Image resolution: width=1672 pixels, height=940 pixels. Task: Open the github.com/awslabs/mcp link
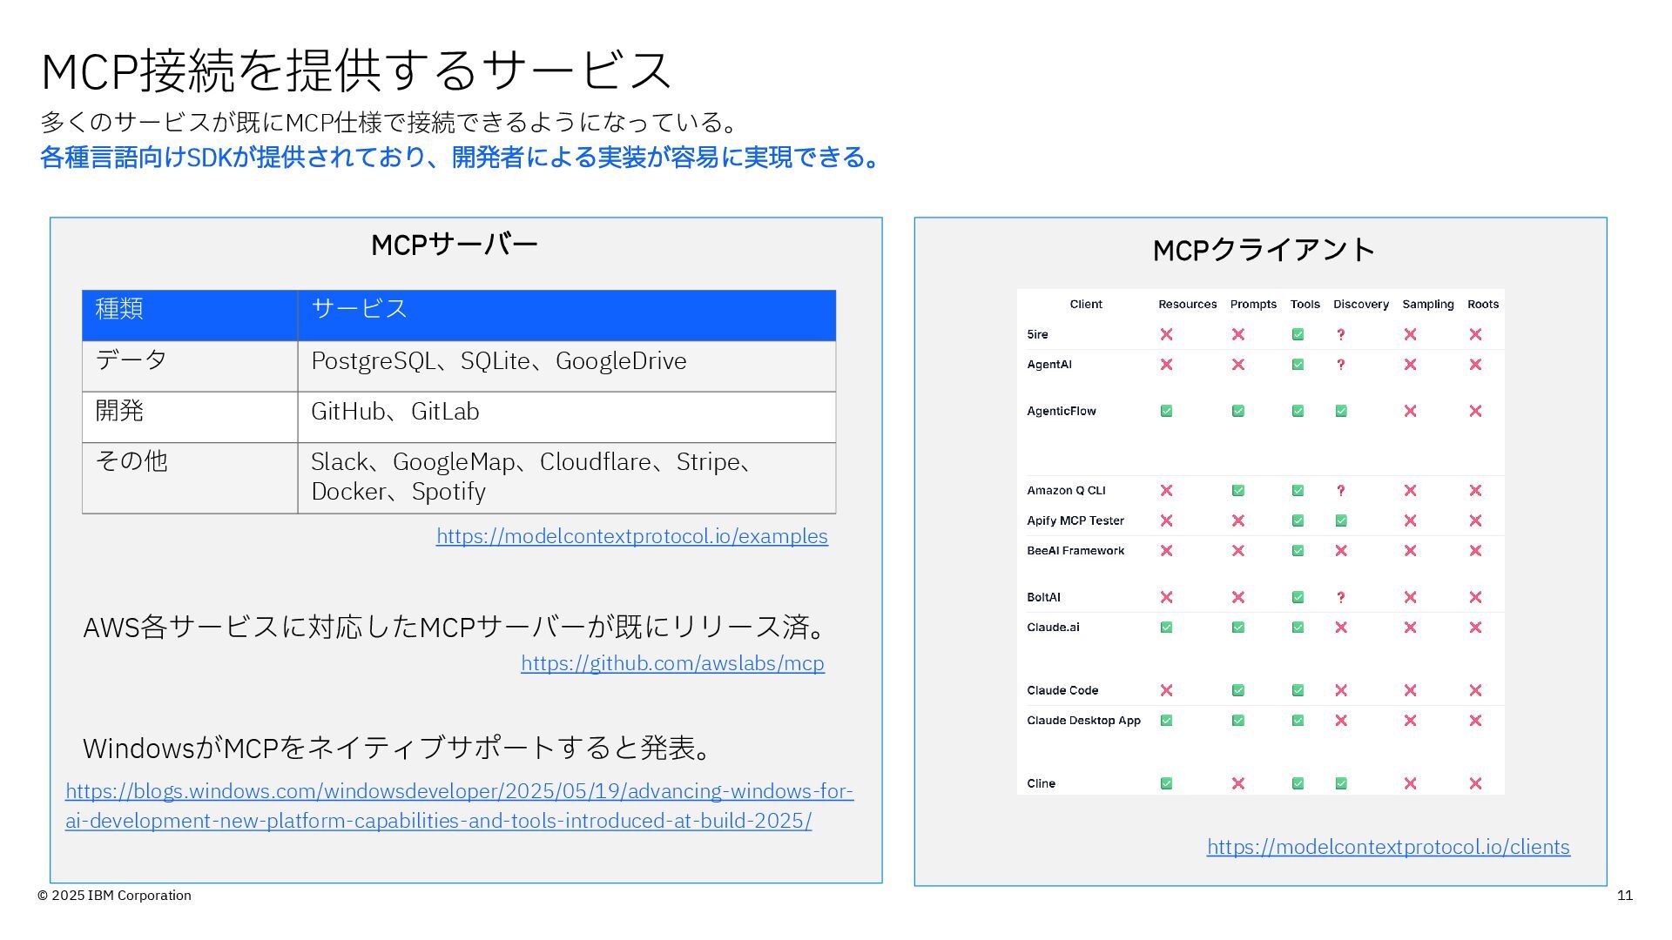672,663
